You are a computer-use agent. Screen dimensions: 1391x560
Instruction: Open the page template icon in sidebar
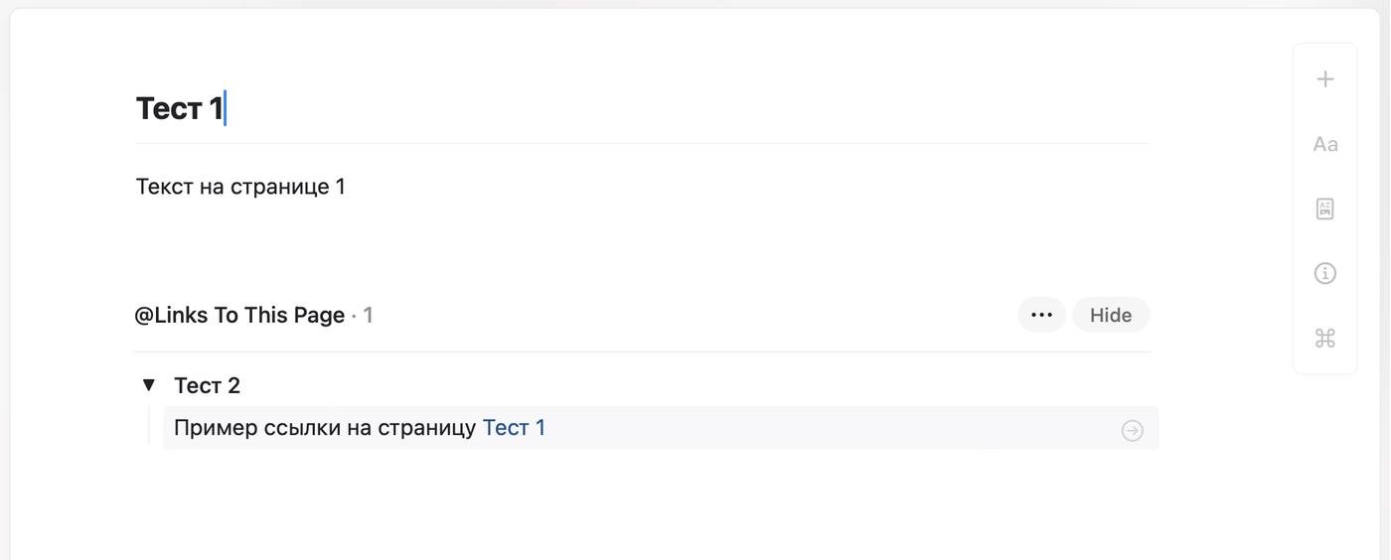click(x=1324, y=209)
